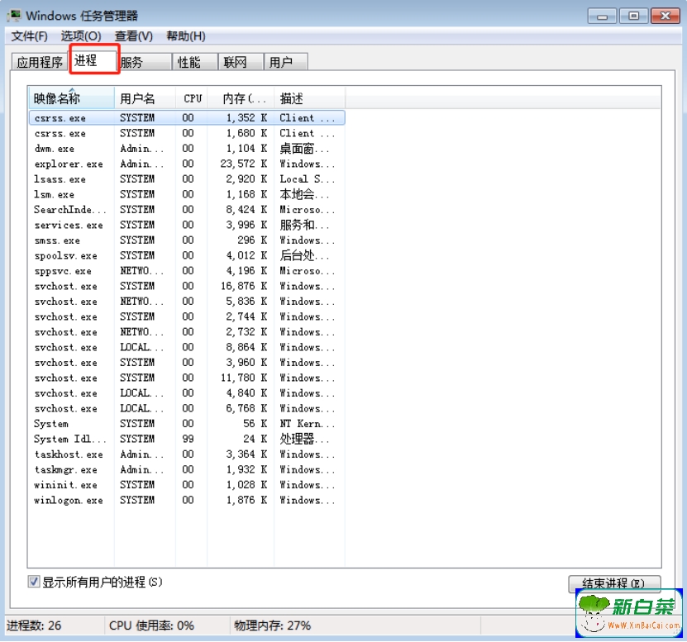Select the wininit.exe process
The height and width of the screenshot is (642, 687).
click(x=187, y=485)
